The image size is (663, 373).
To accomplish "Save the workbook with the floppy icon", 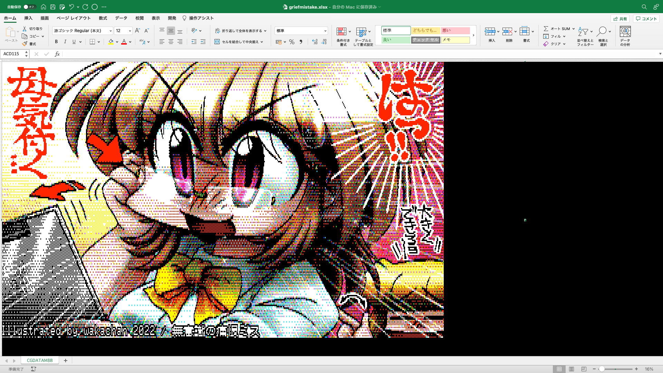I will coord(53,7).
